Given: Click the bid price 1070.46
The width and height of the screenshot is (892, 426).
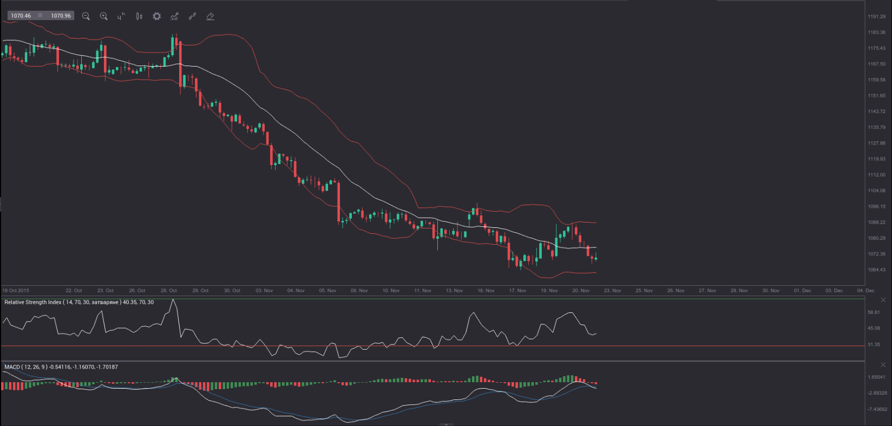Looking at the screenshot, I should 21,16.
